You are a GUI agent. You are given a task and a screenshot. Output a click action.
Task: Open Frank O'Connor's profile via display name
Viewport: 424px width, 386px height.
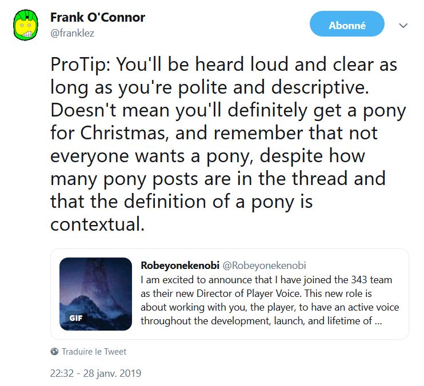(x=98, y=17)
